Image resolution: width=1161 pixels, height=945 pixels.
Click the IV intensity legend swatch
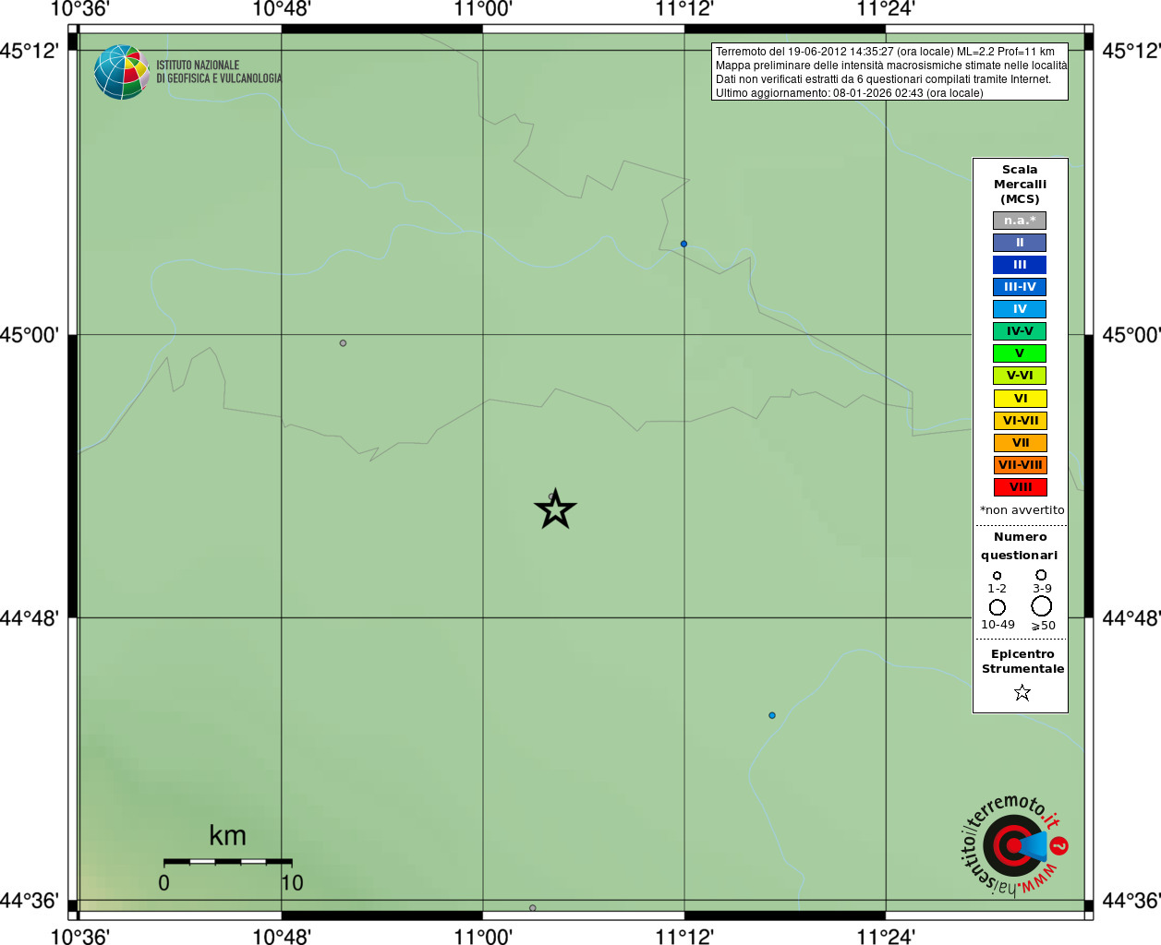click(1020, 309)
